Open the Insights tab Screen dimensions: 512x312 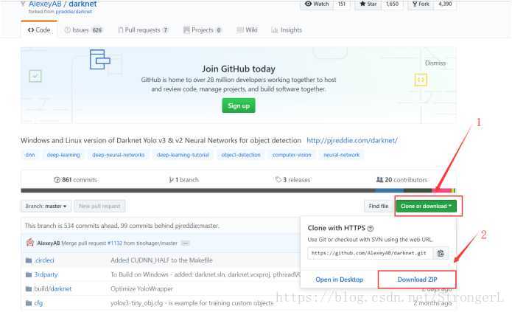(x=287, y=30)
